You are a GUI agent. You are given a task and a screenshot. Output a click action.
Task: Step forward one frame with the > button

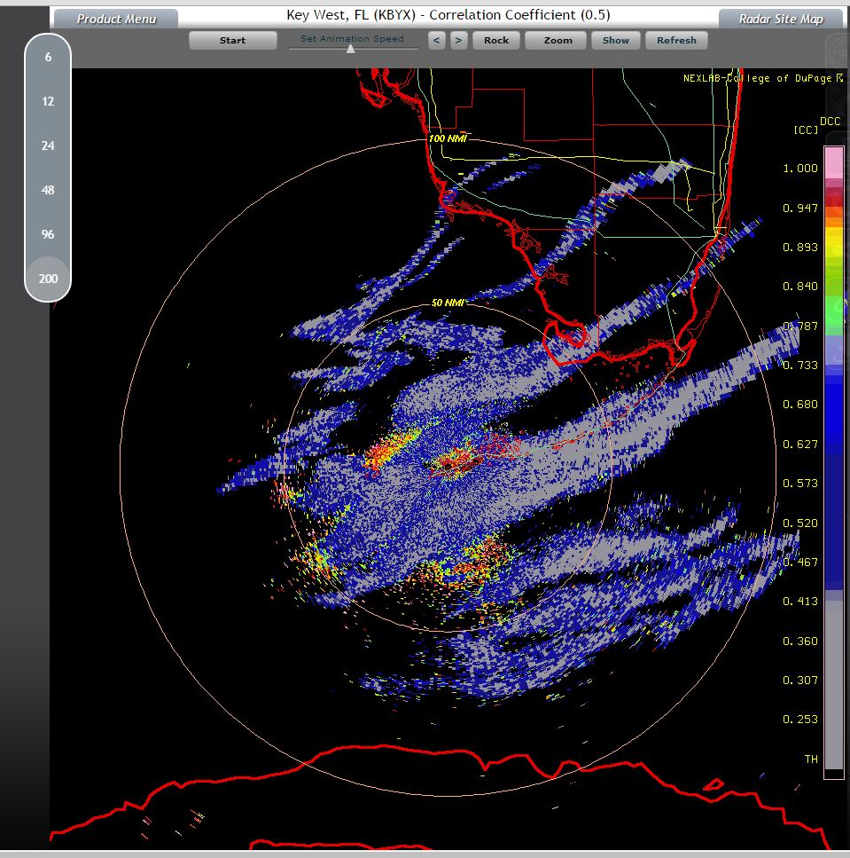point(458,40)
